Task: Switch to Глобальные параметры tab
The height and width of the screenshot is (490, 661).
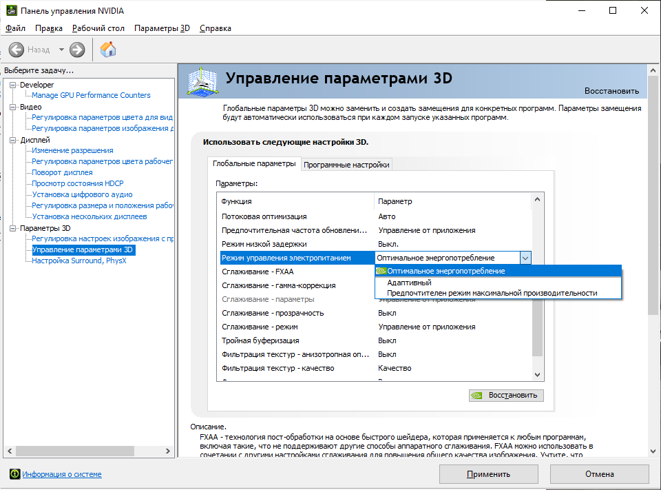Action: (254, 163)
